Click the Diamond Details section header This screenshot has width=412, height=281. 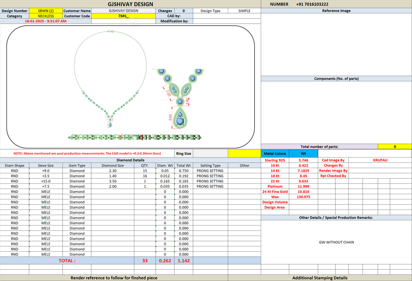click(130, 160)
